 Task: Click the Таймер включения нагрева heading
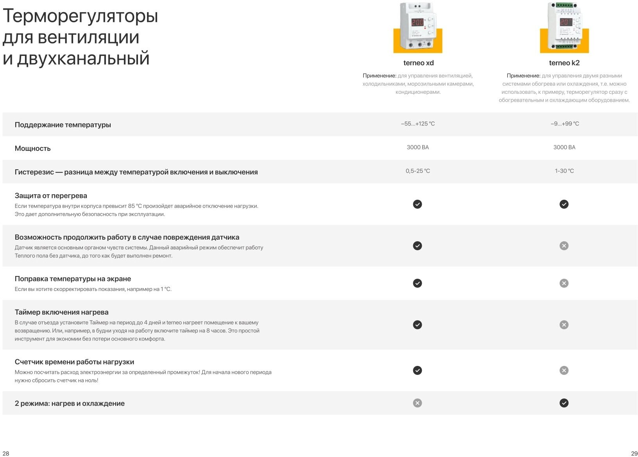click(61, 312)
